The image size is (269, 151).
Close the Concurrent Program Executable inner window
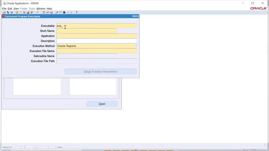(x=138, y=16)
